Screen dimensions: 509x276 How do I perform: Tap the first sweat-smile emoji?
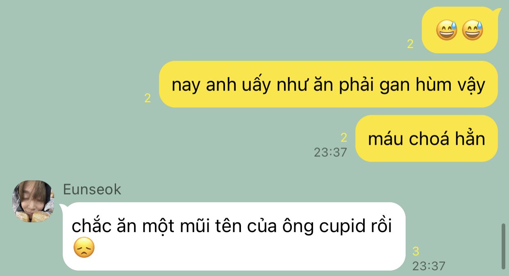click(446, 31)
